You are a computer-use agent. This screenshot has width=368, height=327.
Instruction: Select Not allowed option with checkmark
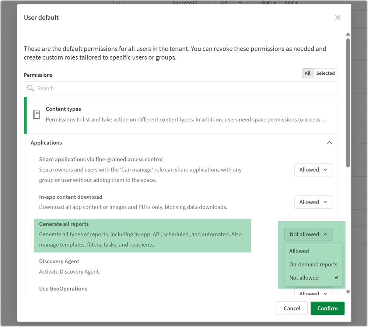[x=304, y=278]
